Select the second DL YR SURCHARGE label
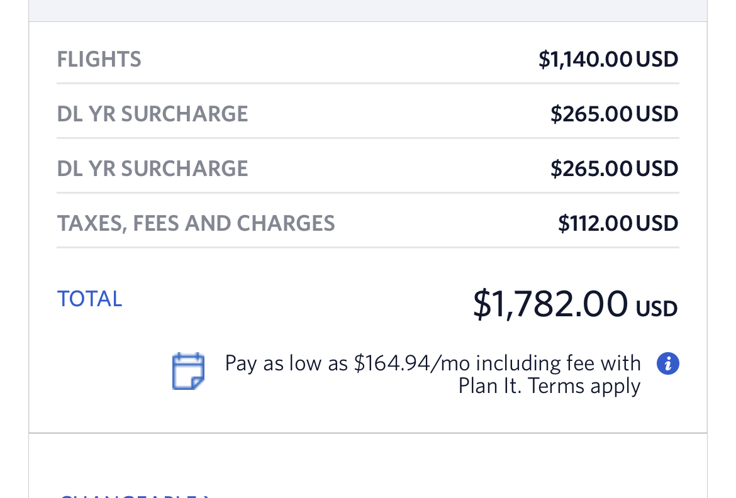The height and width of the screenshot is (498, 736). pos(152,169)
